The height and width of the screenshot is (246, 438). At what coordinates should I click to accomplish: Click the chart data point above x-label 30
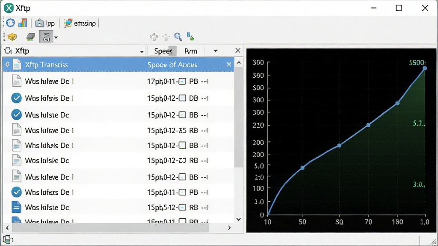tap(339, 145)
